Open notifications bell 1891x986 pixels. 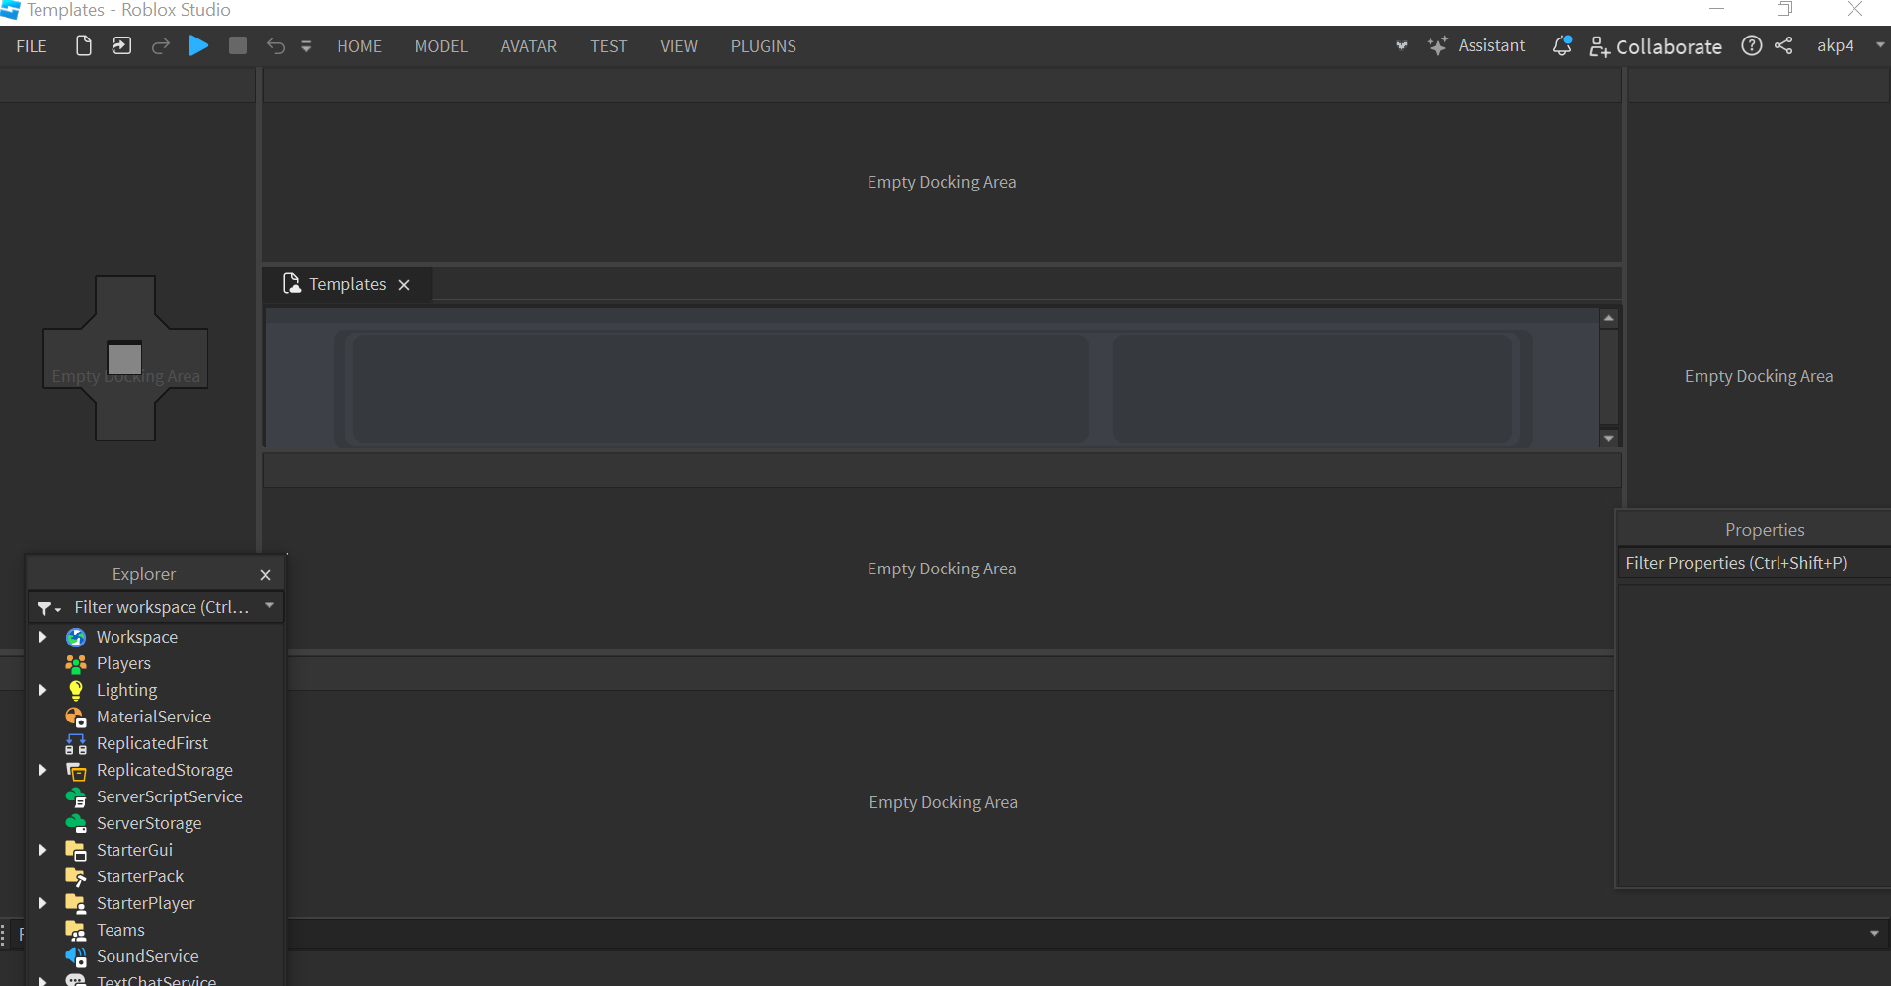(x=1562, y=45)
